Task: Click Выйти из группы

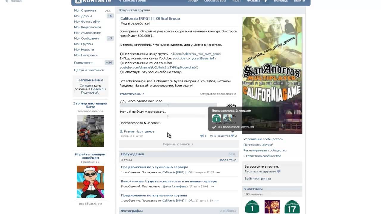Action: pyautogui.click(x=258, y=179)
